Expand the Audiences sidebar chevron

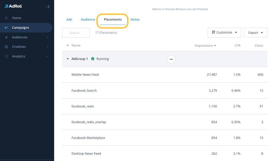(48, 37)
